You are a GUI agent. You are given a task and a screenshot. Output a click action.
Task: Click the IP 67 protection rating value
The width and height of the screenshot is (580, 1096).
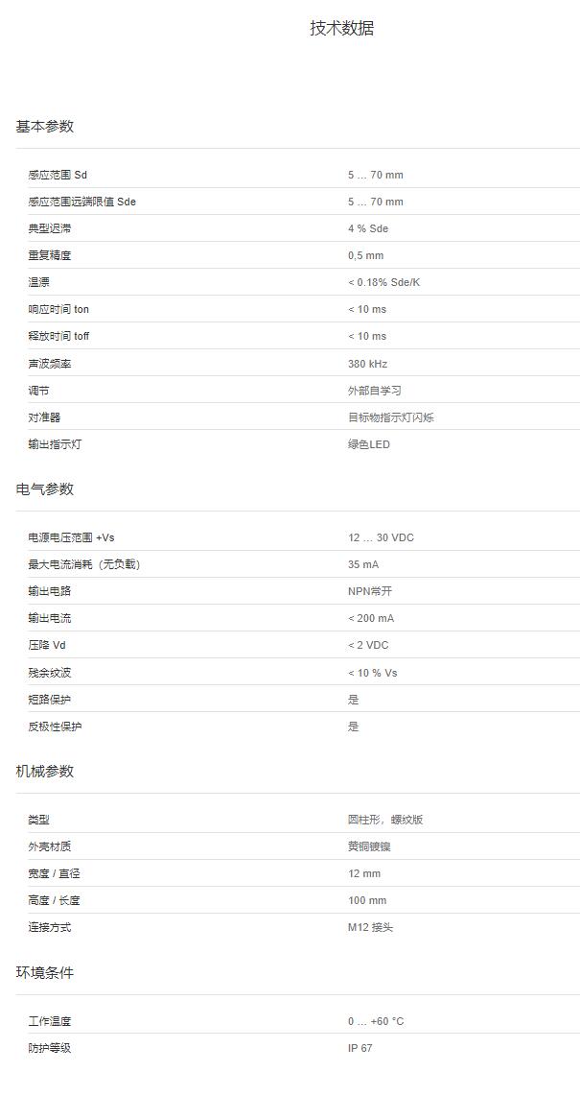pyautogui.click(x=360, y=1048)
